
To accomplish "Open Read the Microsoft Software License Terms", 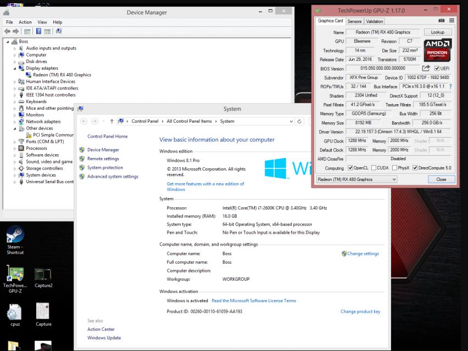I will coord(254,301).
